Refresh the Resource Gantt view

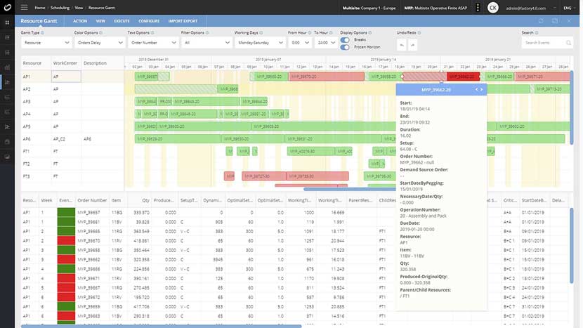click(x=541, y=21)
